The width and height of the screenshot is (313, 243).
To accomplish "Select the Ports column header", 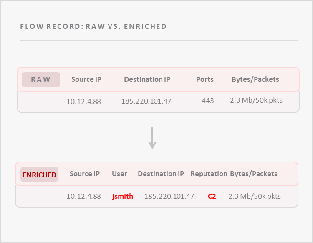I will pos(205,79).
